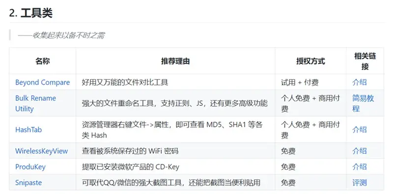
Task: Click 个人免费 + 商用付费 in HashTab row
Action: [310, 130]
